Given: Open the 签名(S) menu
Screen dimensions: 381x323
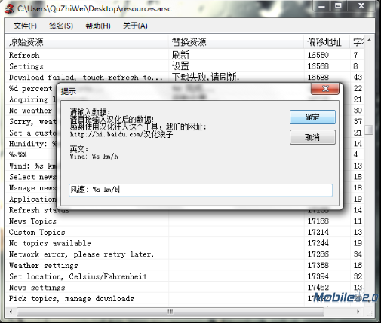Looking at the screenshot, I should (x=61, y=26).
